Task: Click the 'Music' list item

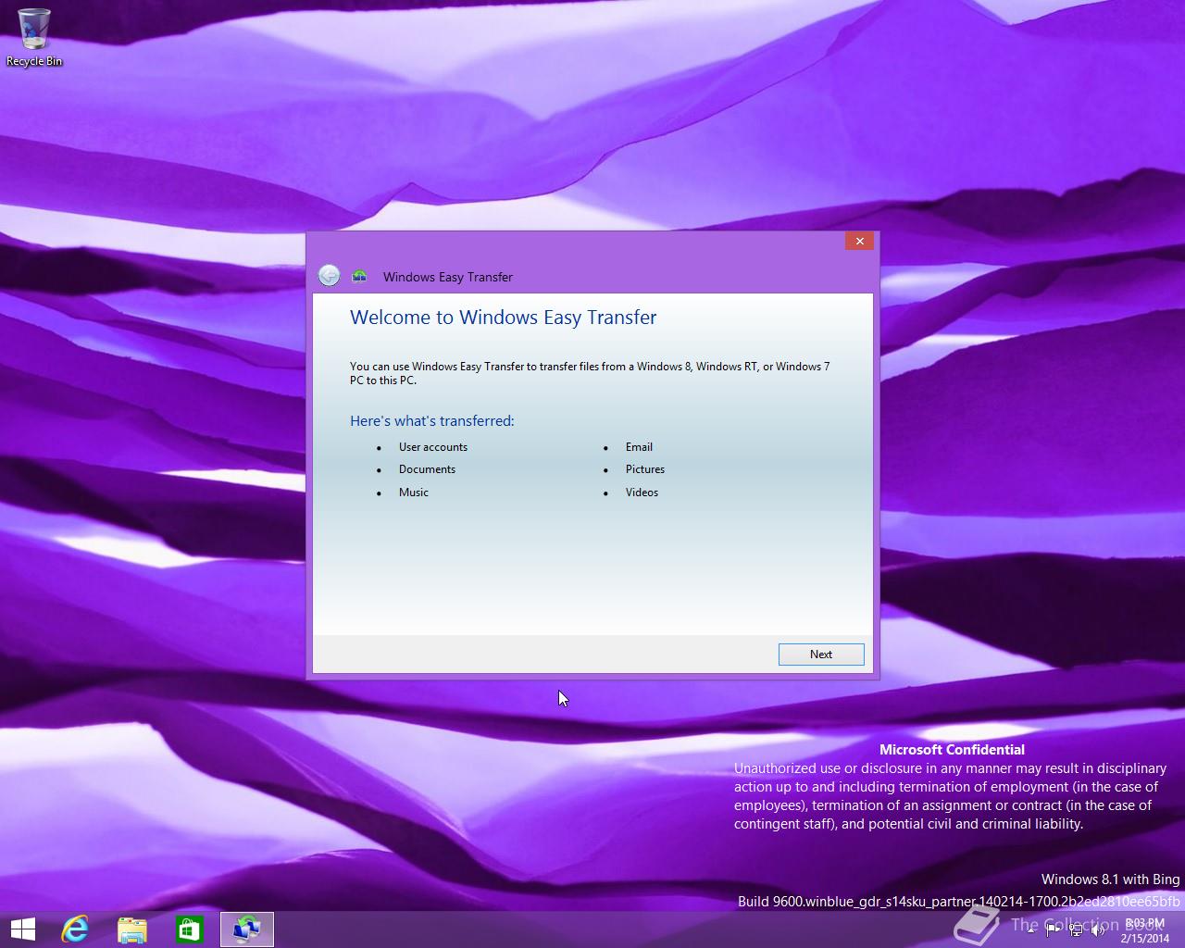Action: point(414,493)
